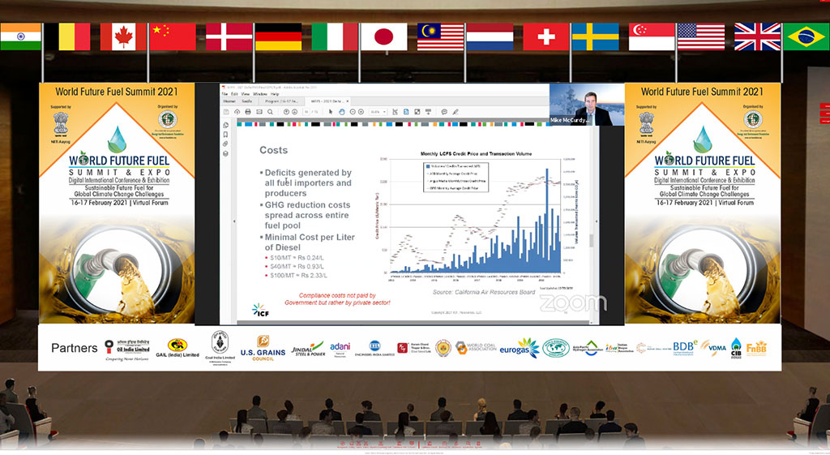Viewport: 830px width, 455px height.
Task: Send file by email using envelope icon
Action: pos(259,112)
